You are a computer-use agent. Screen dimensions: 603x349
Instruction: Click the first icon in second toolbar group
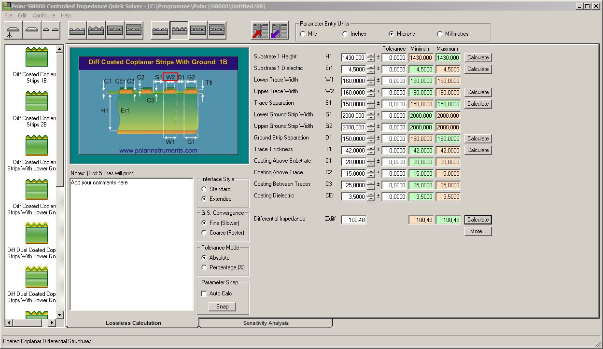(77, 30)
